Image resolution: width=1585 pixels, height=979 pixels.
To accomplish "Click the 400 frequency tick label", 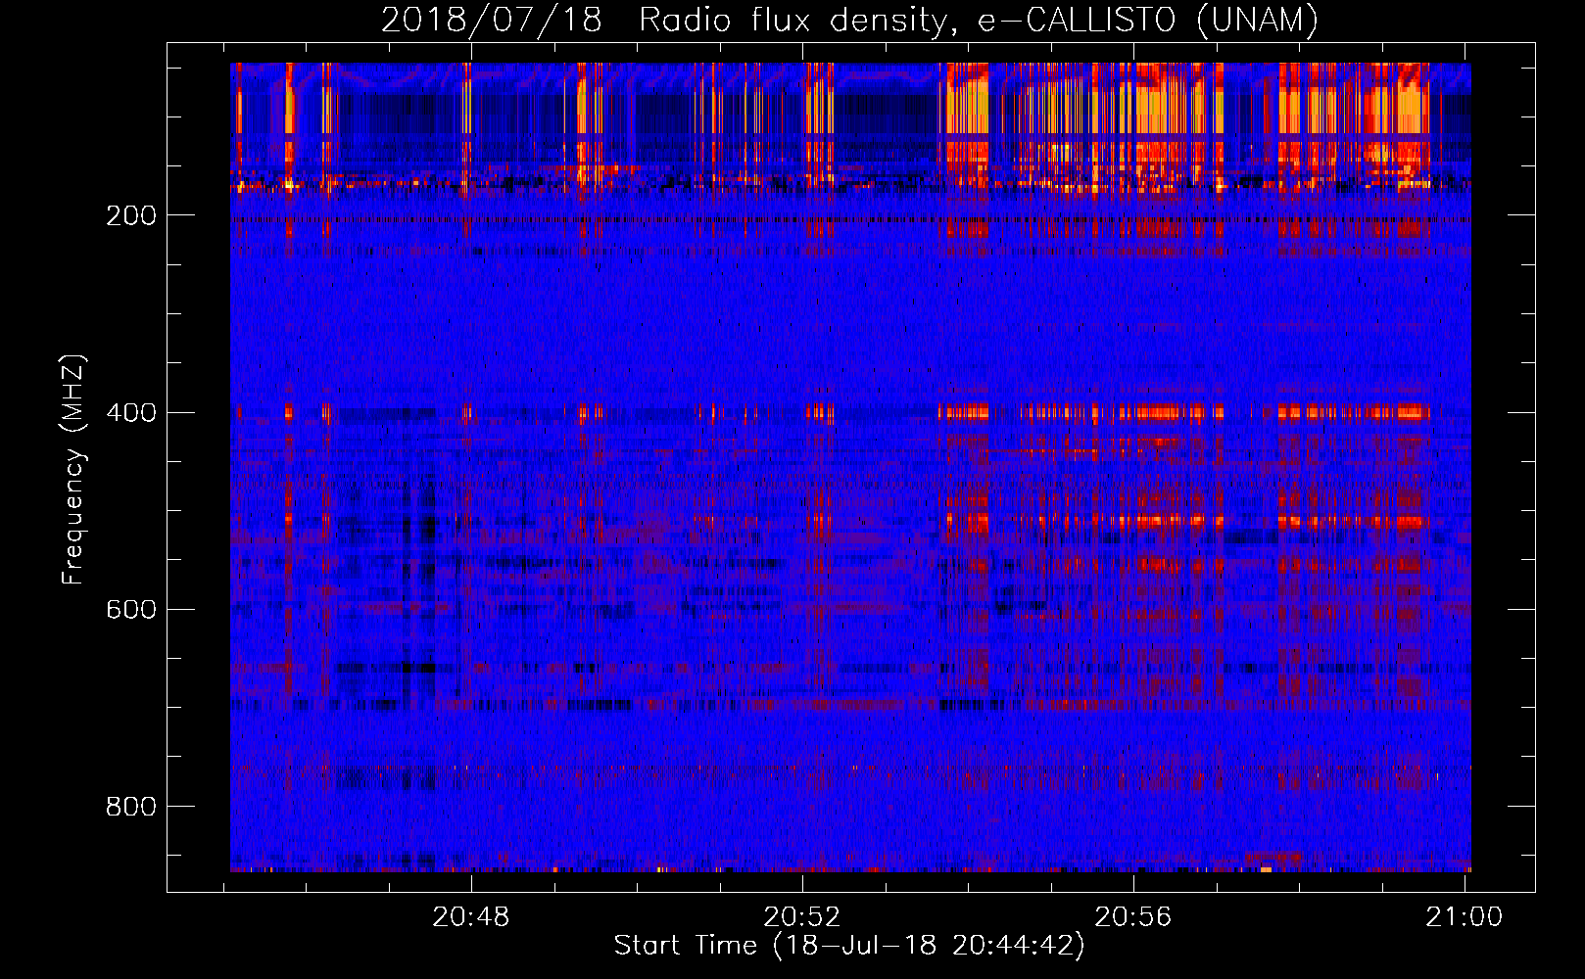I will [x=131, y=413].
